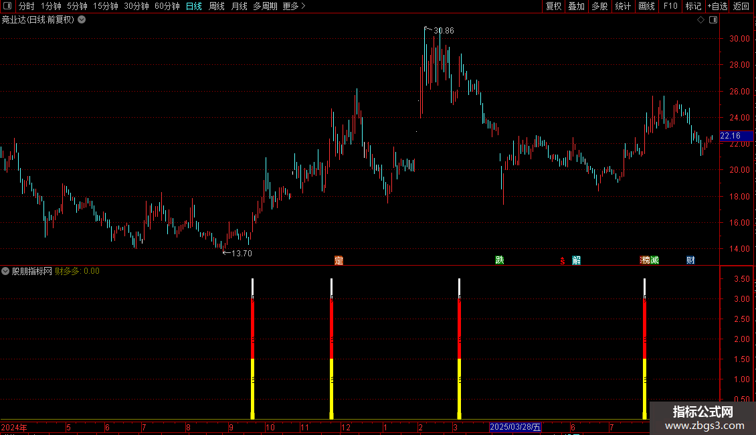Image resolution: width=756 pixels, height=435 pixels.
Task: Click the teal 解 event marker
Action: 576,260
